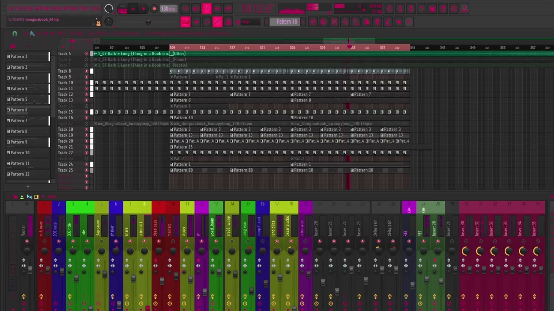Mute Track 10 in the playlist
The width and height of the screenshot is (554, 311).
point(86,83)
